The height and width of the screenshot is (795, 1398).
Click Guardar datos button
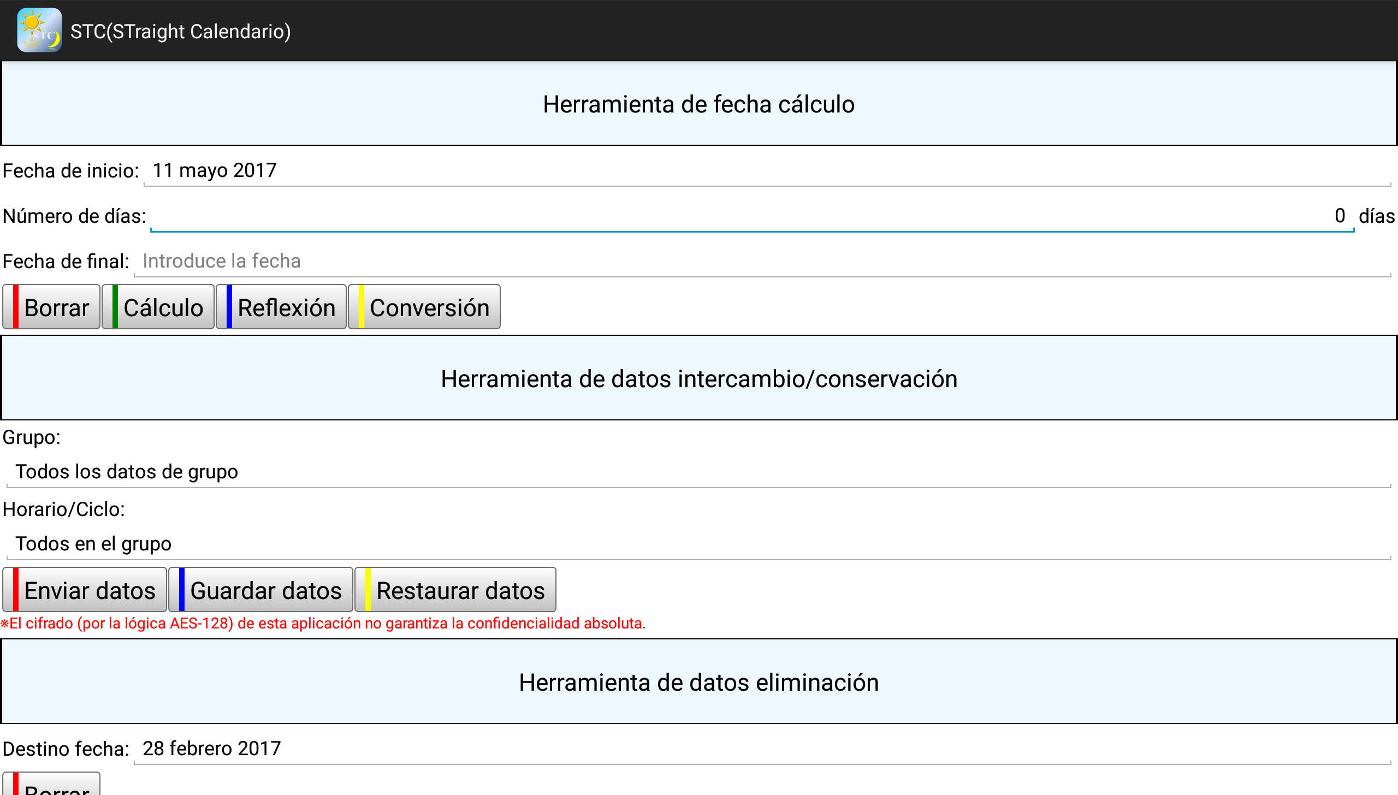pos(260,590)
